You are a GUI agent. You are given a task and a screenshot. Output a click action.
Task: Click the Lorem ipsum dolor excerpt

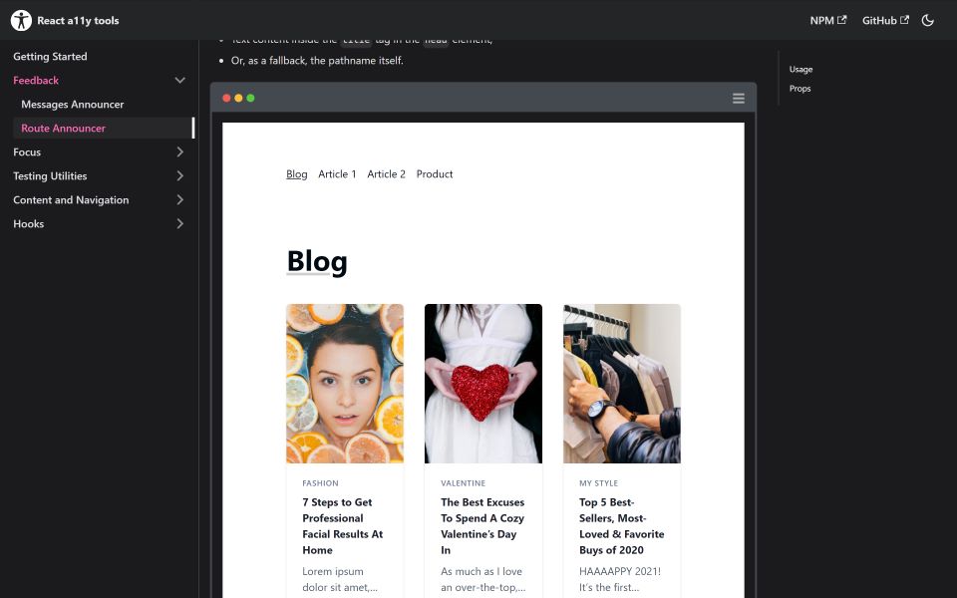(340, 579)
